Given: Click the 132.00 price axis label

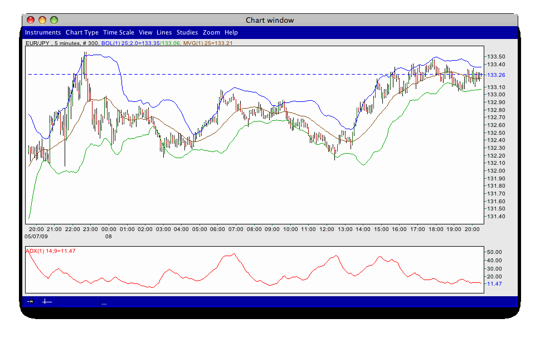Looking at the screenshot, I should (496, 171).
